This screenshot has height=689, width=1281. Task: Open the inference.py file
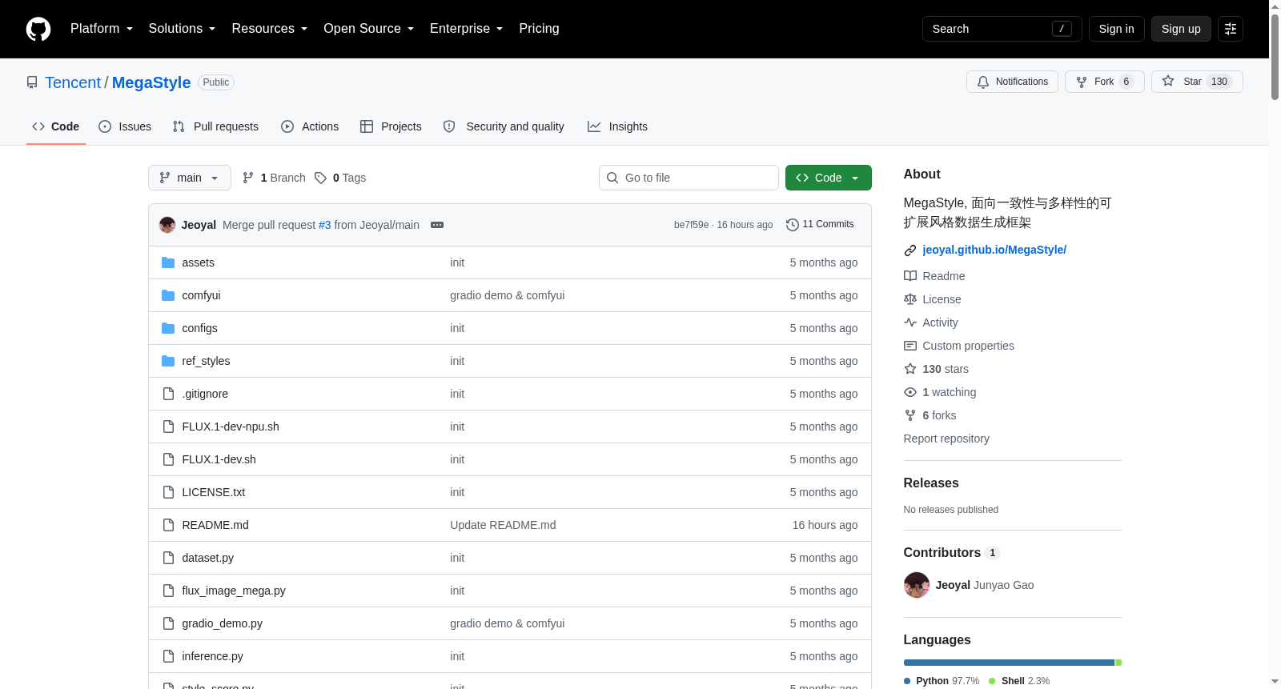(x=212, y=656)
